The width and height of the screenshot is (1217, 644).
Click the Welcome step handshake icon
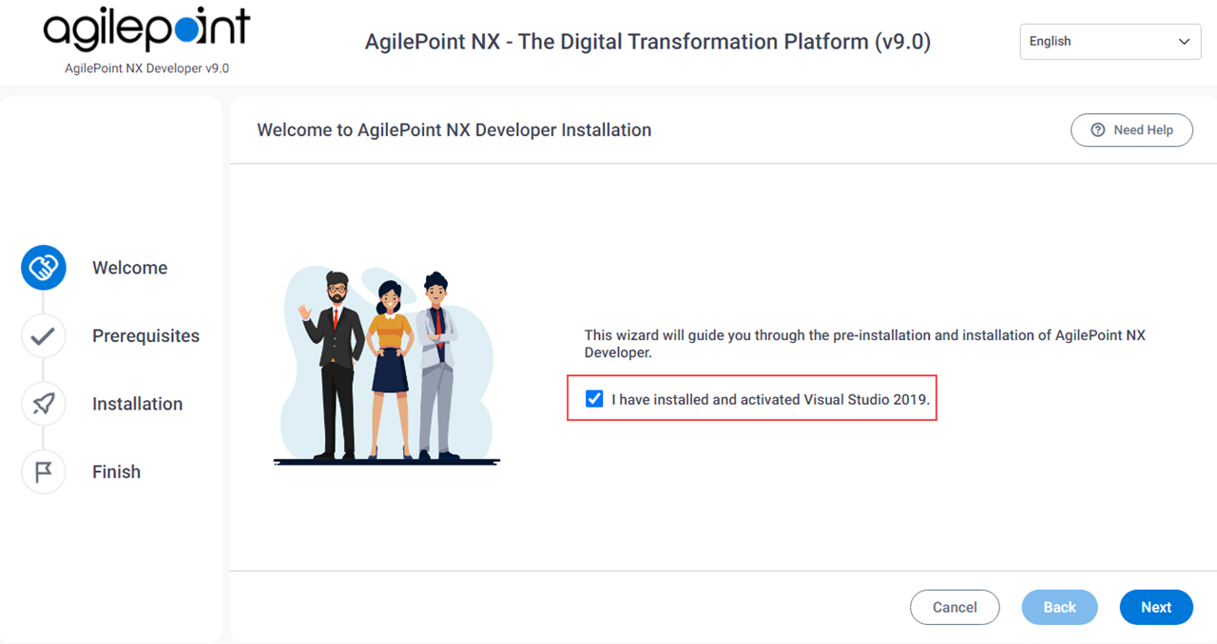44,268
